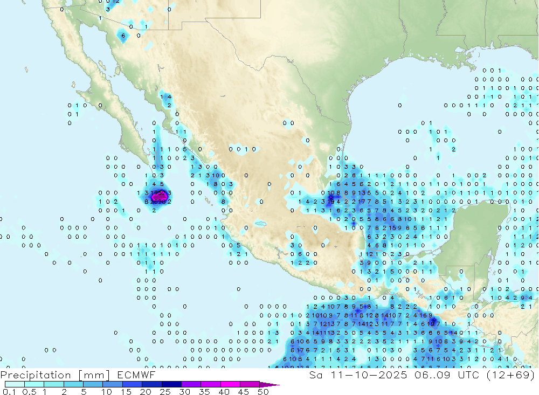Screen dimensions: 539x395
Task: Click the '0.1' legend value
Action: pos(9,392)
